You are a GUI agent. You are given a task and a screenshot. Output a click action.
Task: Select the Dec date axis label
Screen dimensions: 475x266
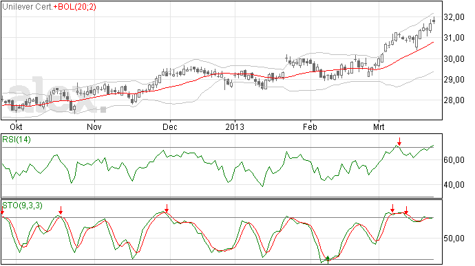(x=170, y=126)
